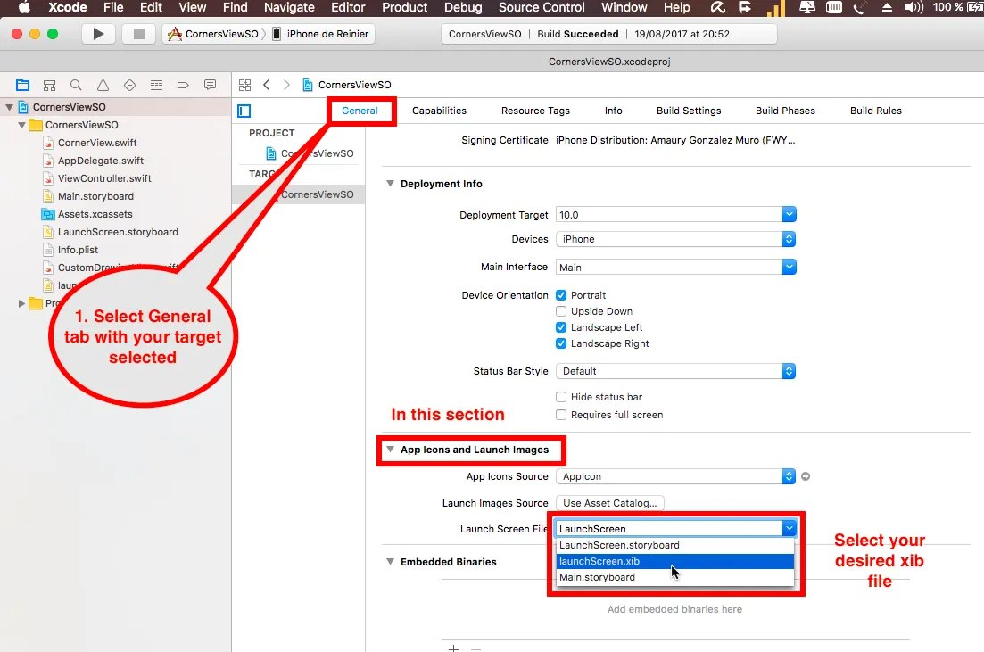Toggle the Portrait orientation checkbox

(x=561, y=295)
